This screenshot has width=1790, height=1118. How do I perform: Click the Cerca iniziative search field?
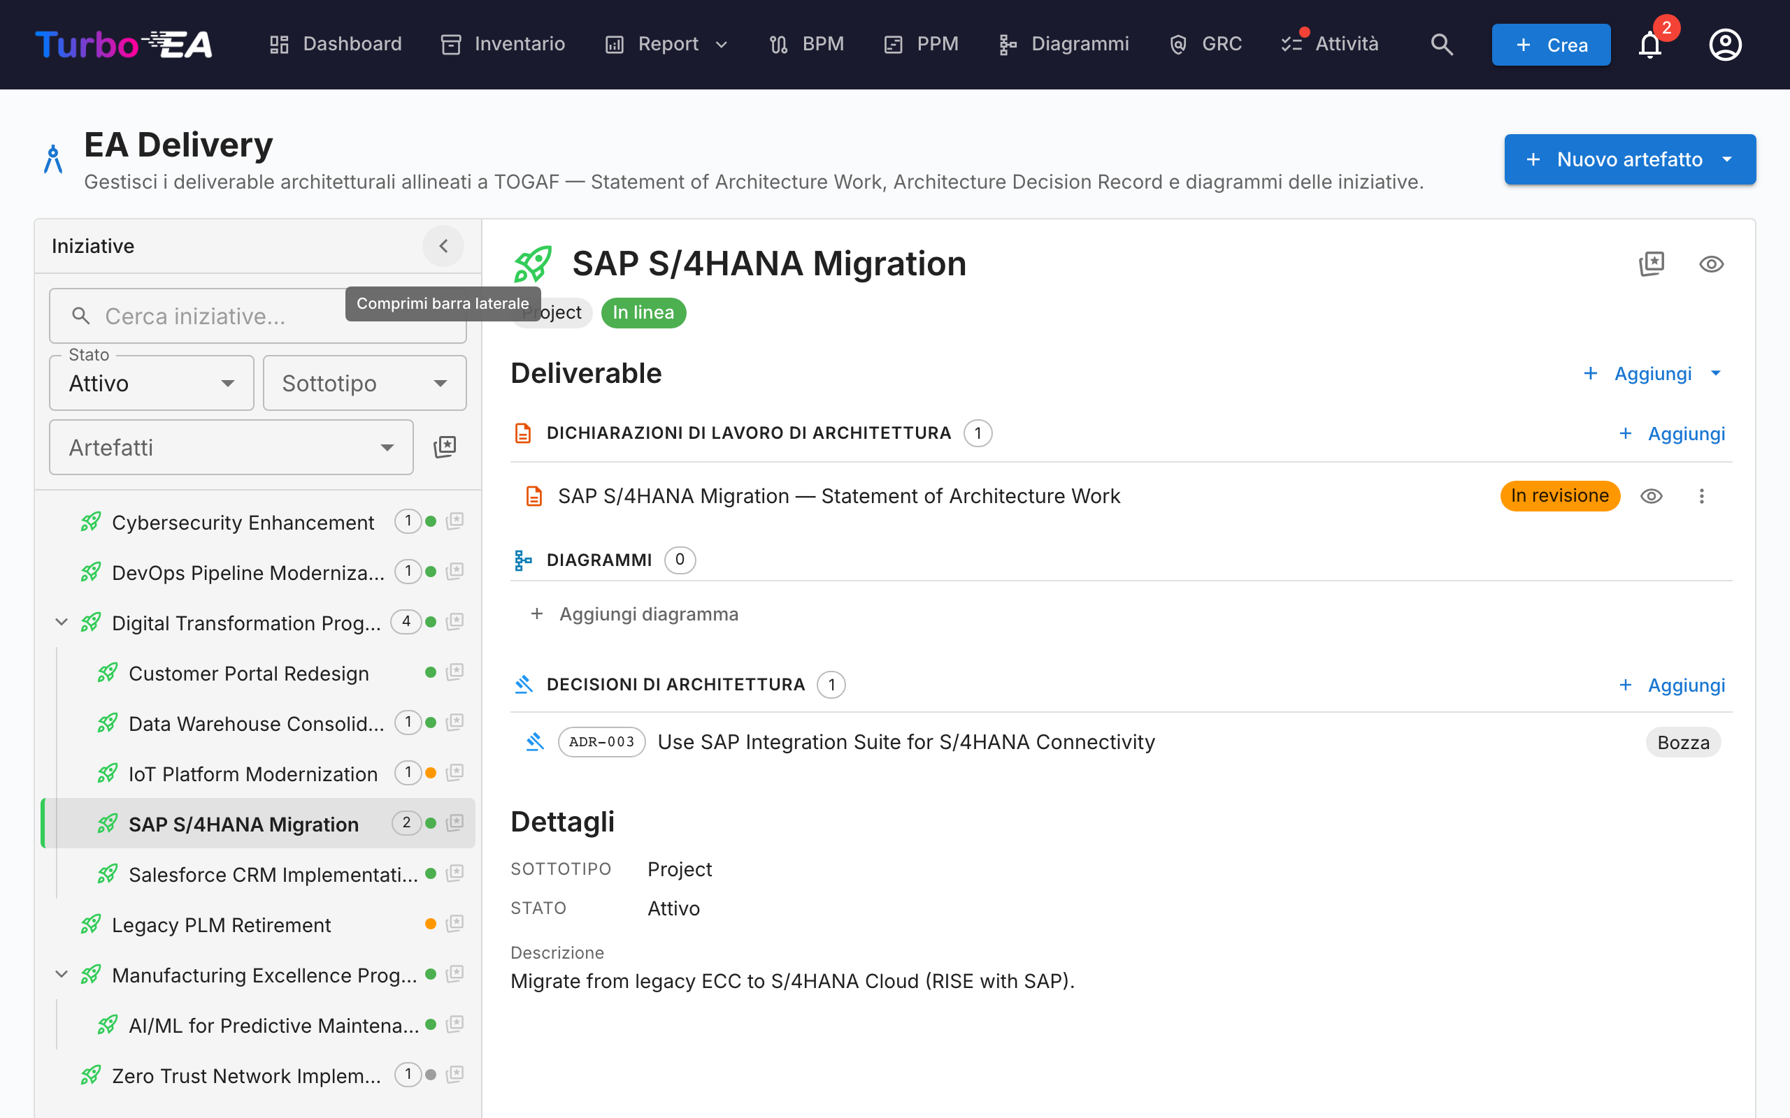point(257,316)
